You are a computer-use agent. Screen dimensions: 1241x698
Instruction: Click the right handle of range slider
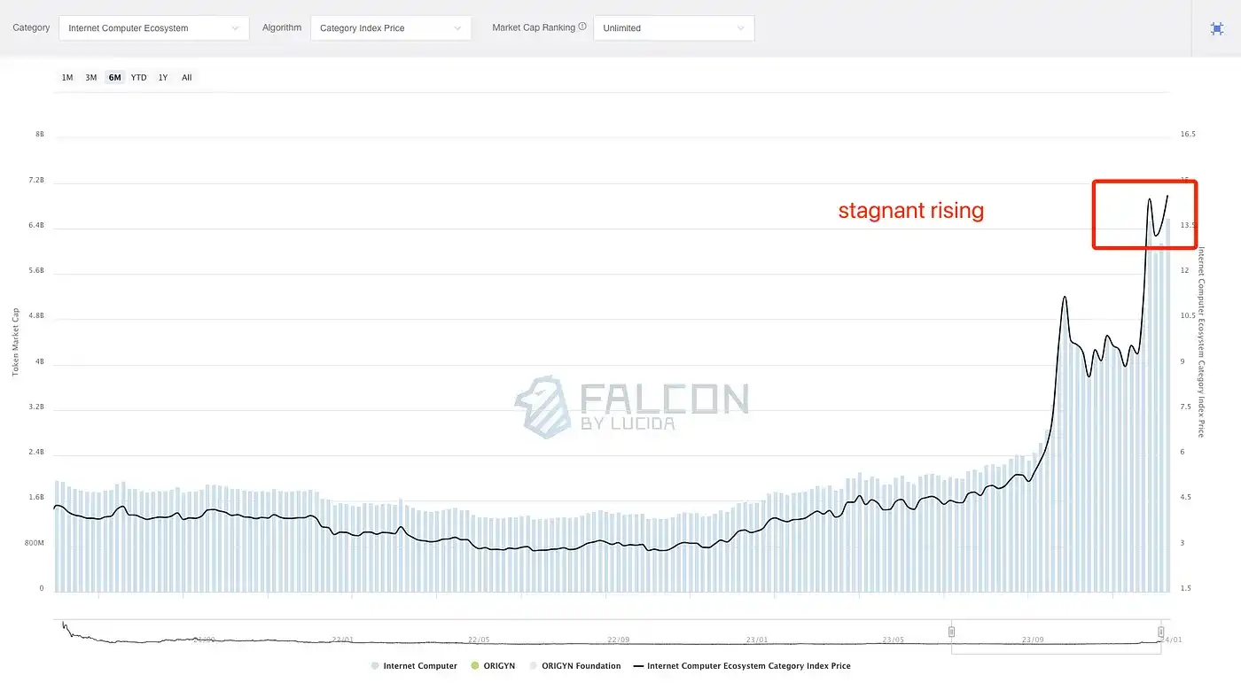1160,632
